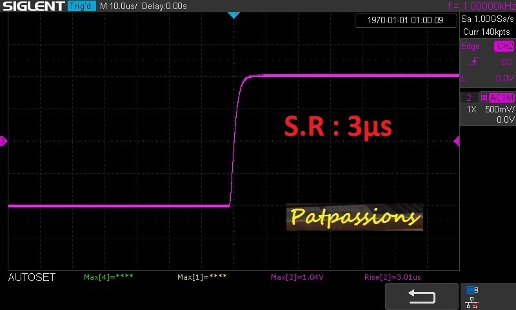Open the CH2 trigger source selector
The image size is (516, 310).
(504, 46)
